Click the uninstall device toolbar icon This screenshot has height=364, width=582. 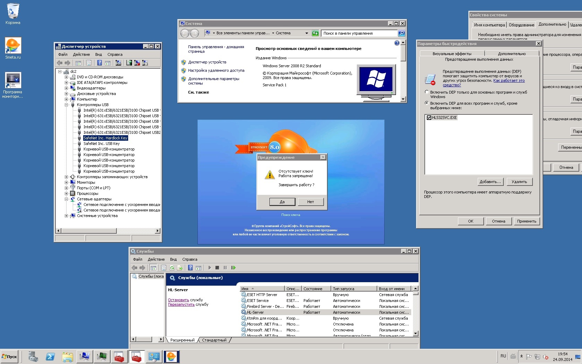pos(137,63)
